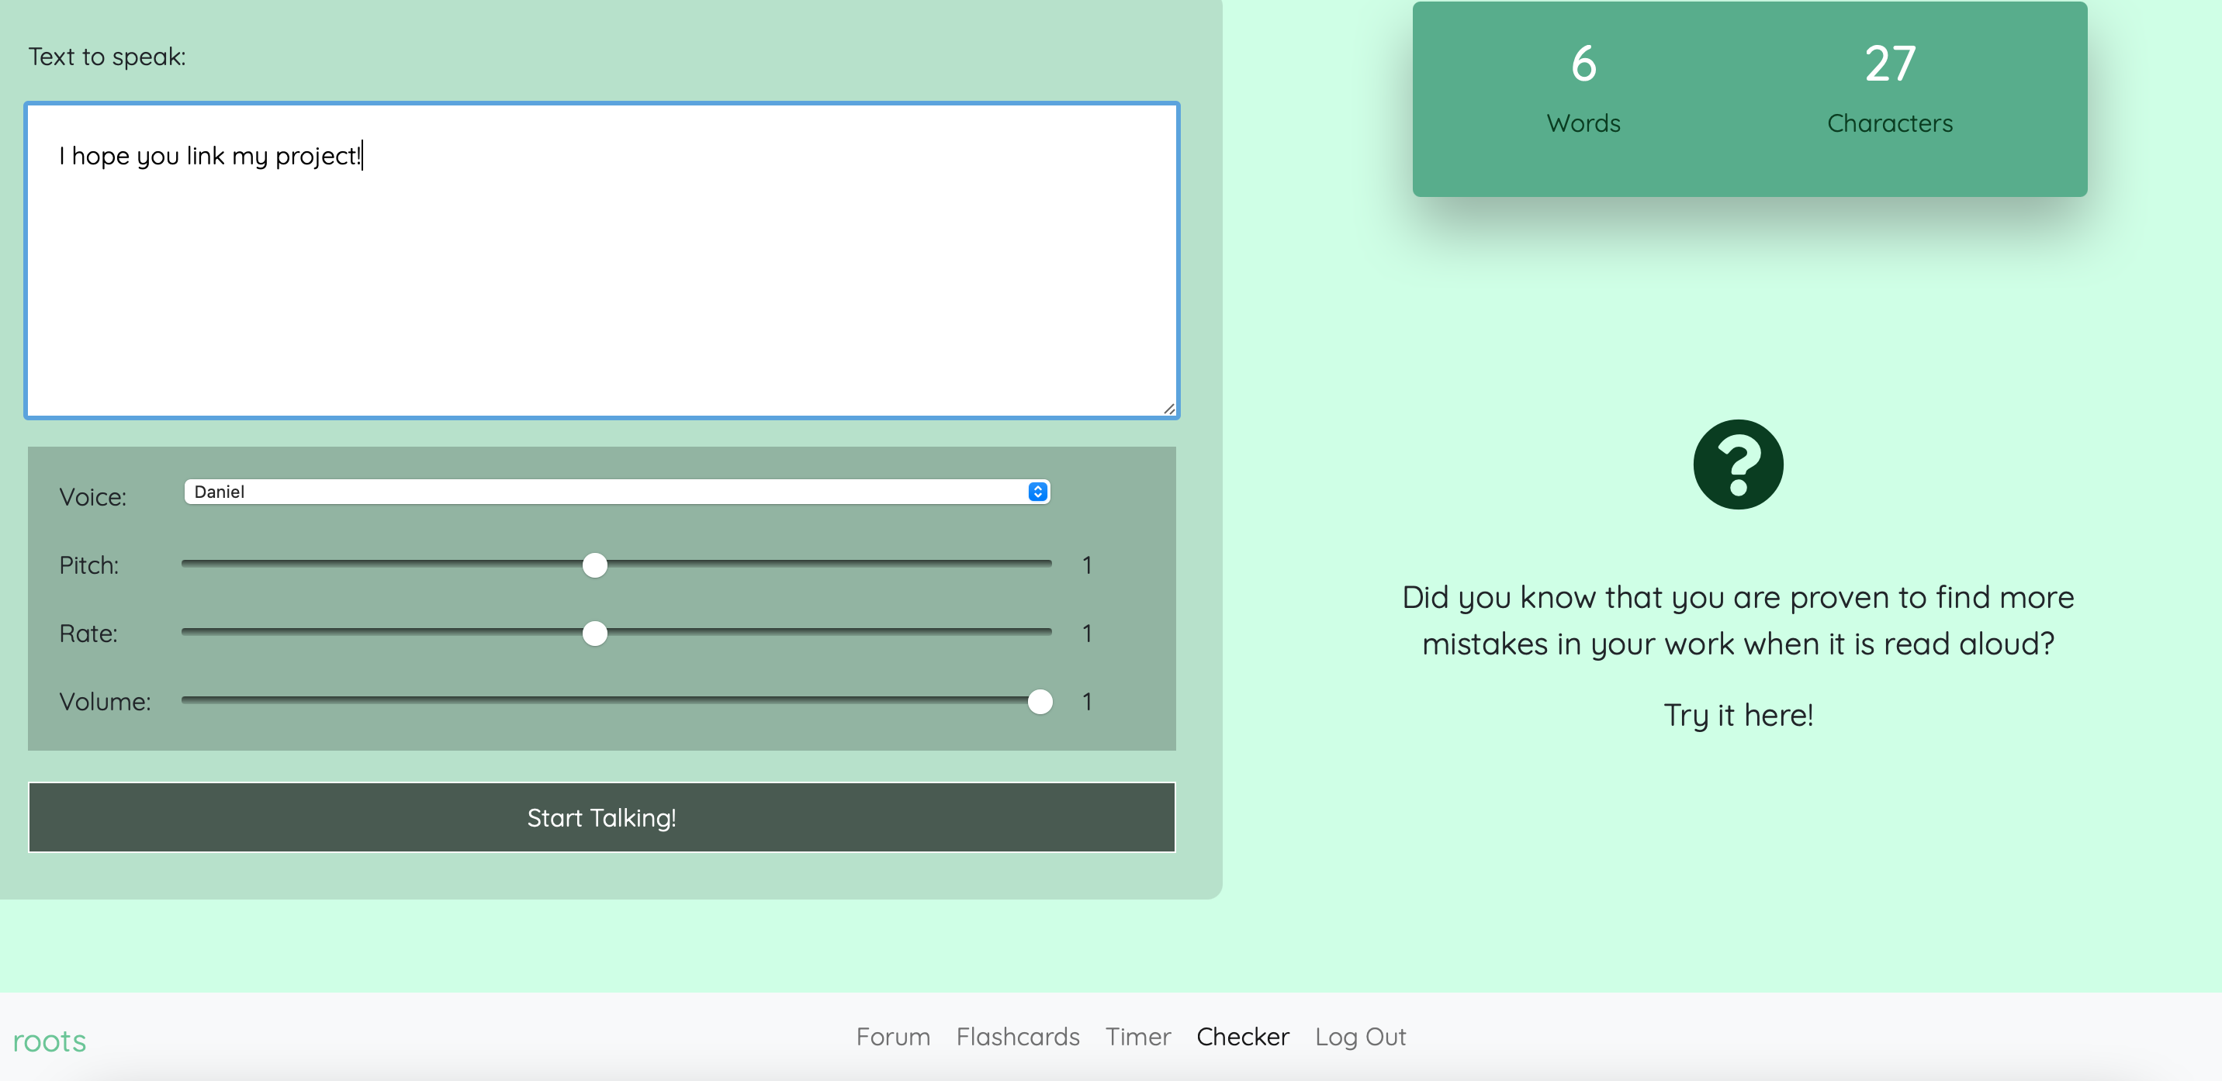Click the Rate slider handle
The width and height of the screenshot is (2222, 1081).
coord(594,634)
